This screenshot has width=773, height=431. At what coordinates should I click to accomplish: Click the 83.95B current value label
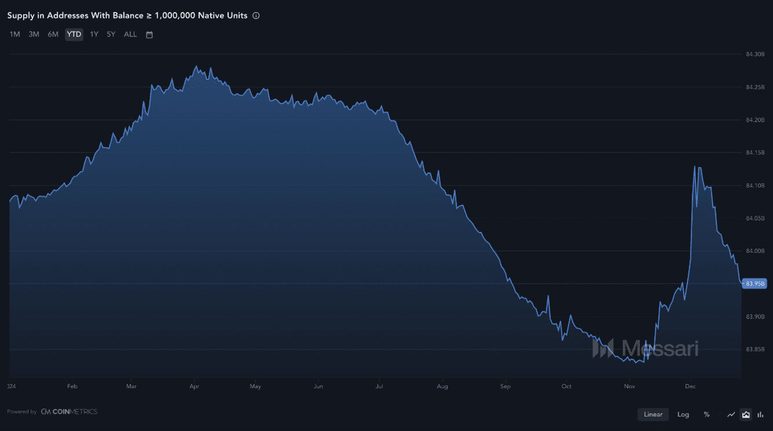point(754,283)
